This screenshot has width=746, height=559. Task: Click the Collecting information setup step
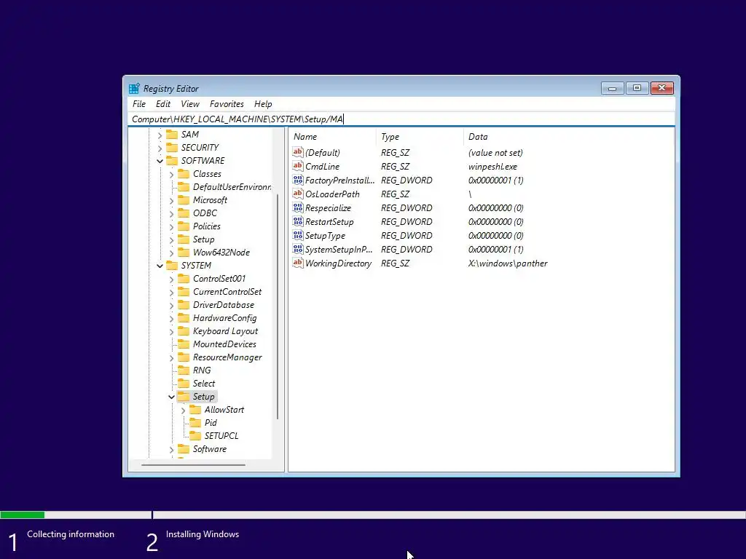pos(71,534)
